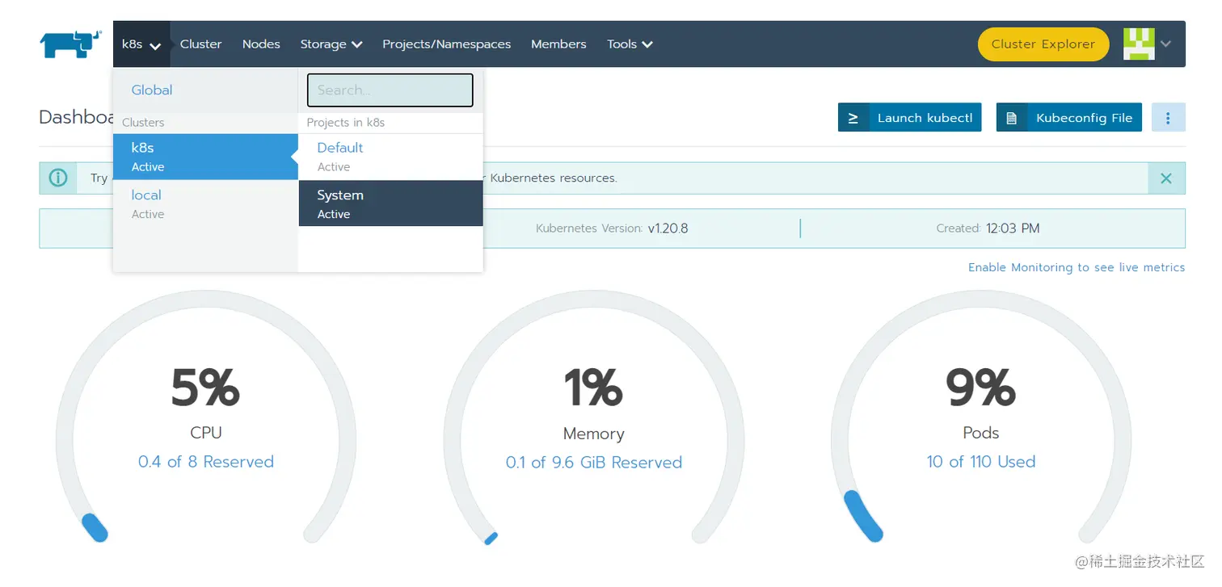Select the local cluster entry
Image resolution: width=1222 pixels, height=587 pixels.
[x=205, y=203]
